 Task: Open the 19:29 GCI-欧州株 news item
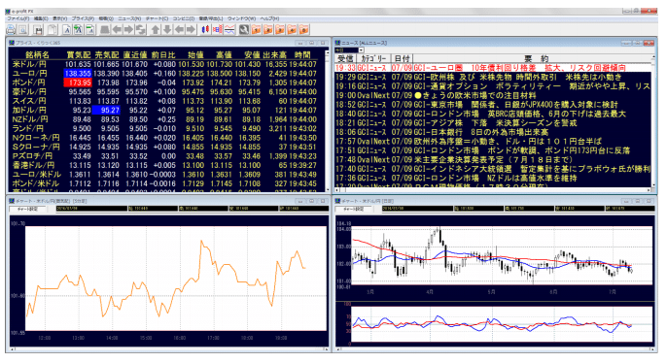tap(494, 77)
